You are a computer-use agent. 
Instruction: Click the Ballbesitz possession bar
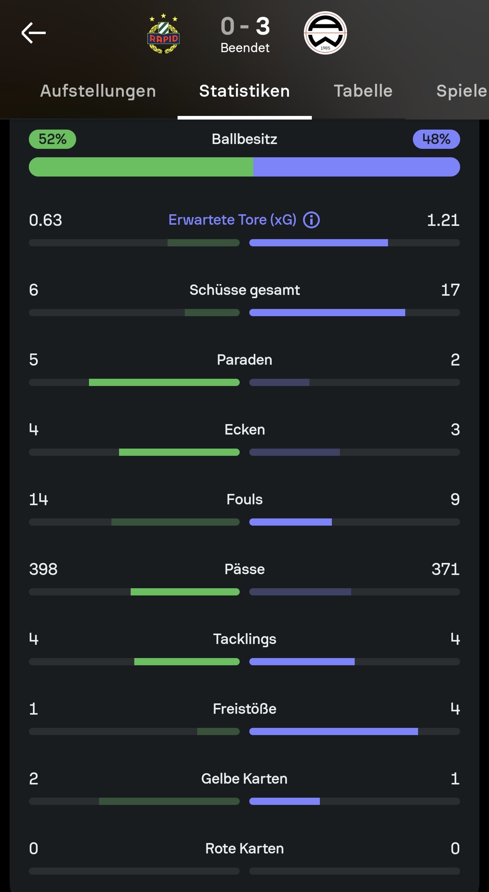(x=244, y=167)
